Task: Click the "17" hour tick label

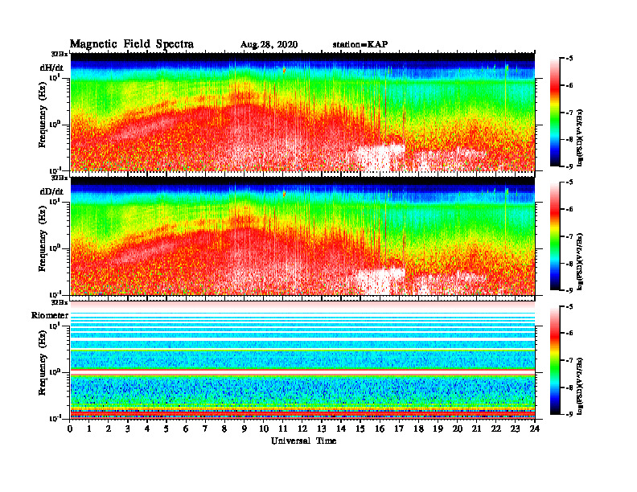Action: point(399,428)
